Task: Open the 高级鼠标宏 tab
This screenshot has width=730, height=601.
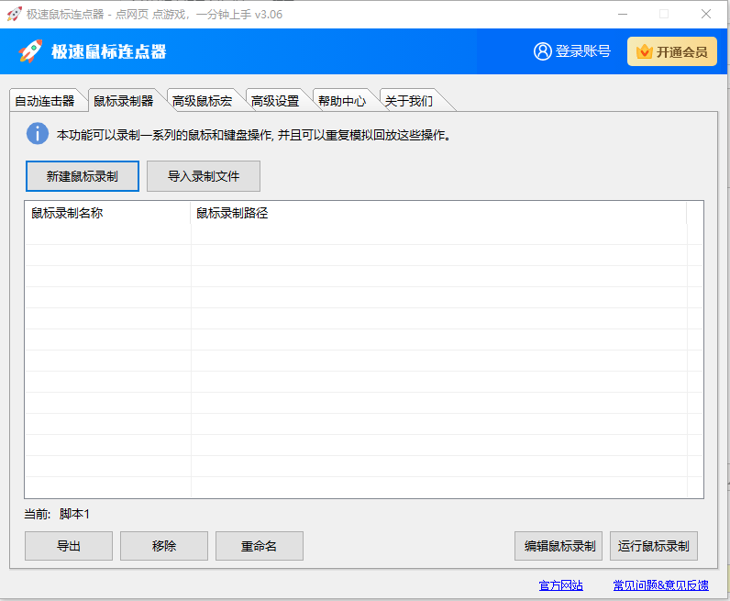Action: (202, 101)
